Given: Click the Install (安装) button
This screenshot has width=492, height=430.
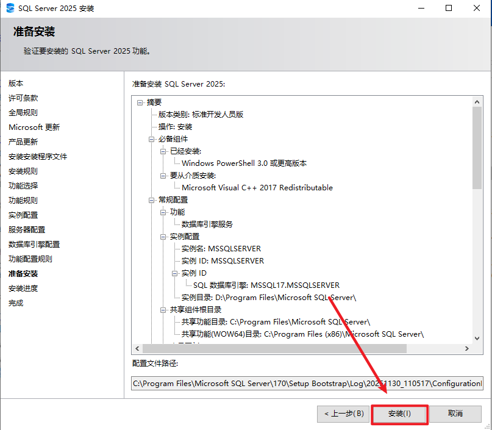Looking at the screenshot, I should pyautogui.click(x=400, y=414).
